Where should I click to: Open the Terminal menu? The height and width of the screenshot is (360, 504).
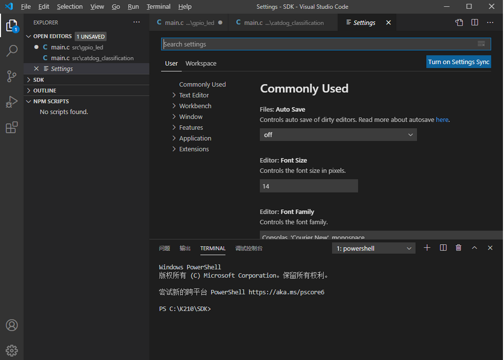coord(158,6)
